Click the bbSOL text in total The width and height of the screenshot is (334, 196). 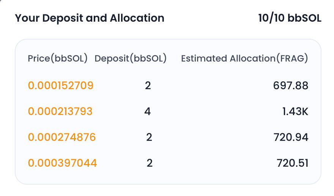pyautogui.click(x=304, y=18)
